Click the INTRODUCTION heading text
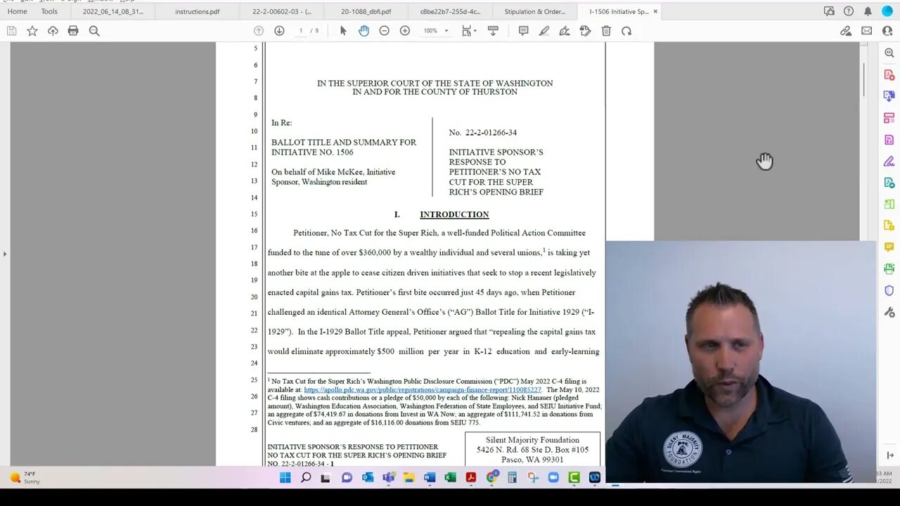Screen dimensions: 900x506 454,214
